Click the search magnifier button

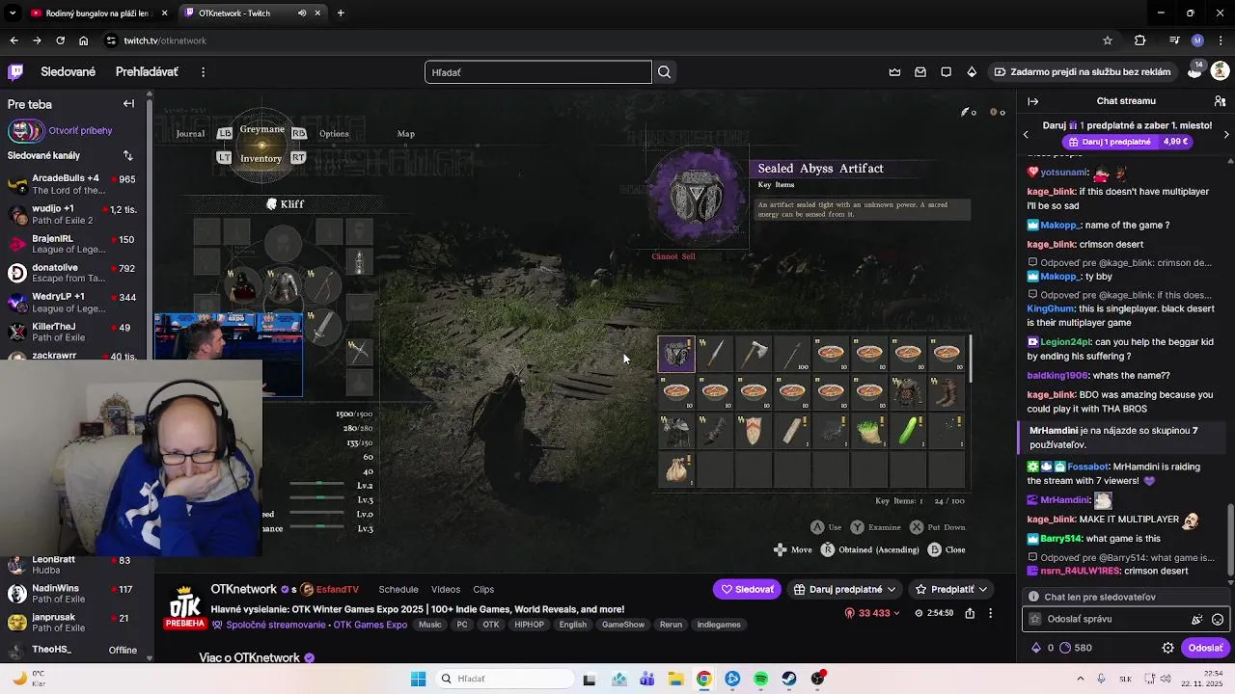coord(664,72)
